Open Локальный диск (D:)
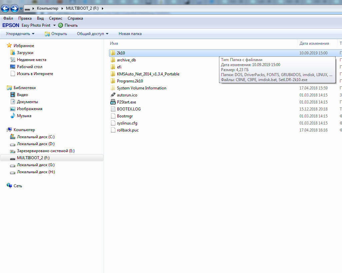 click(x=36, y=144)
